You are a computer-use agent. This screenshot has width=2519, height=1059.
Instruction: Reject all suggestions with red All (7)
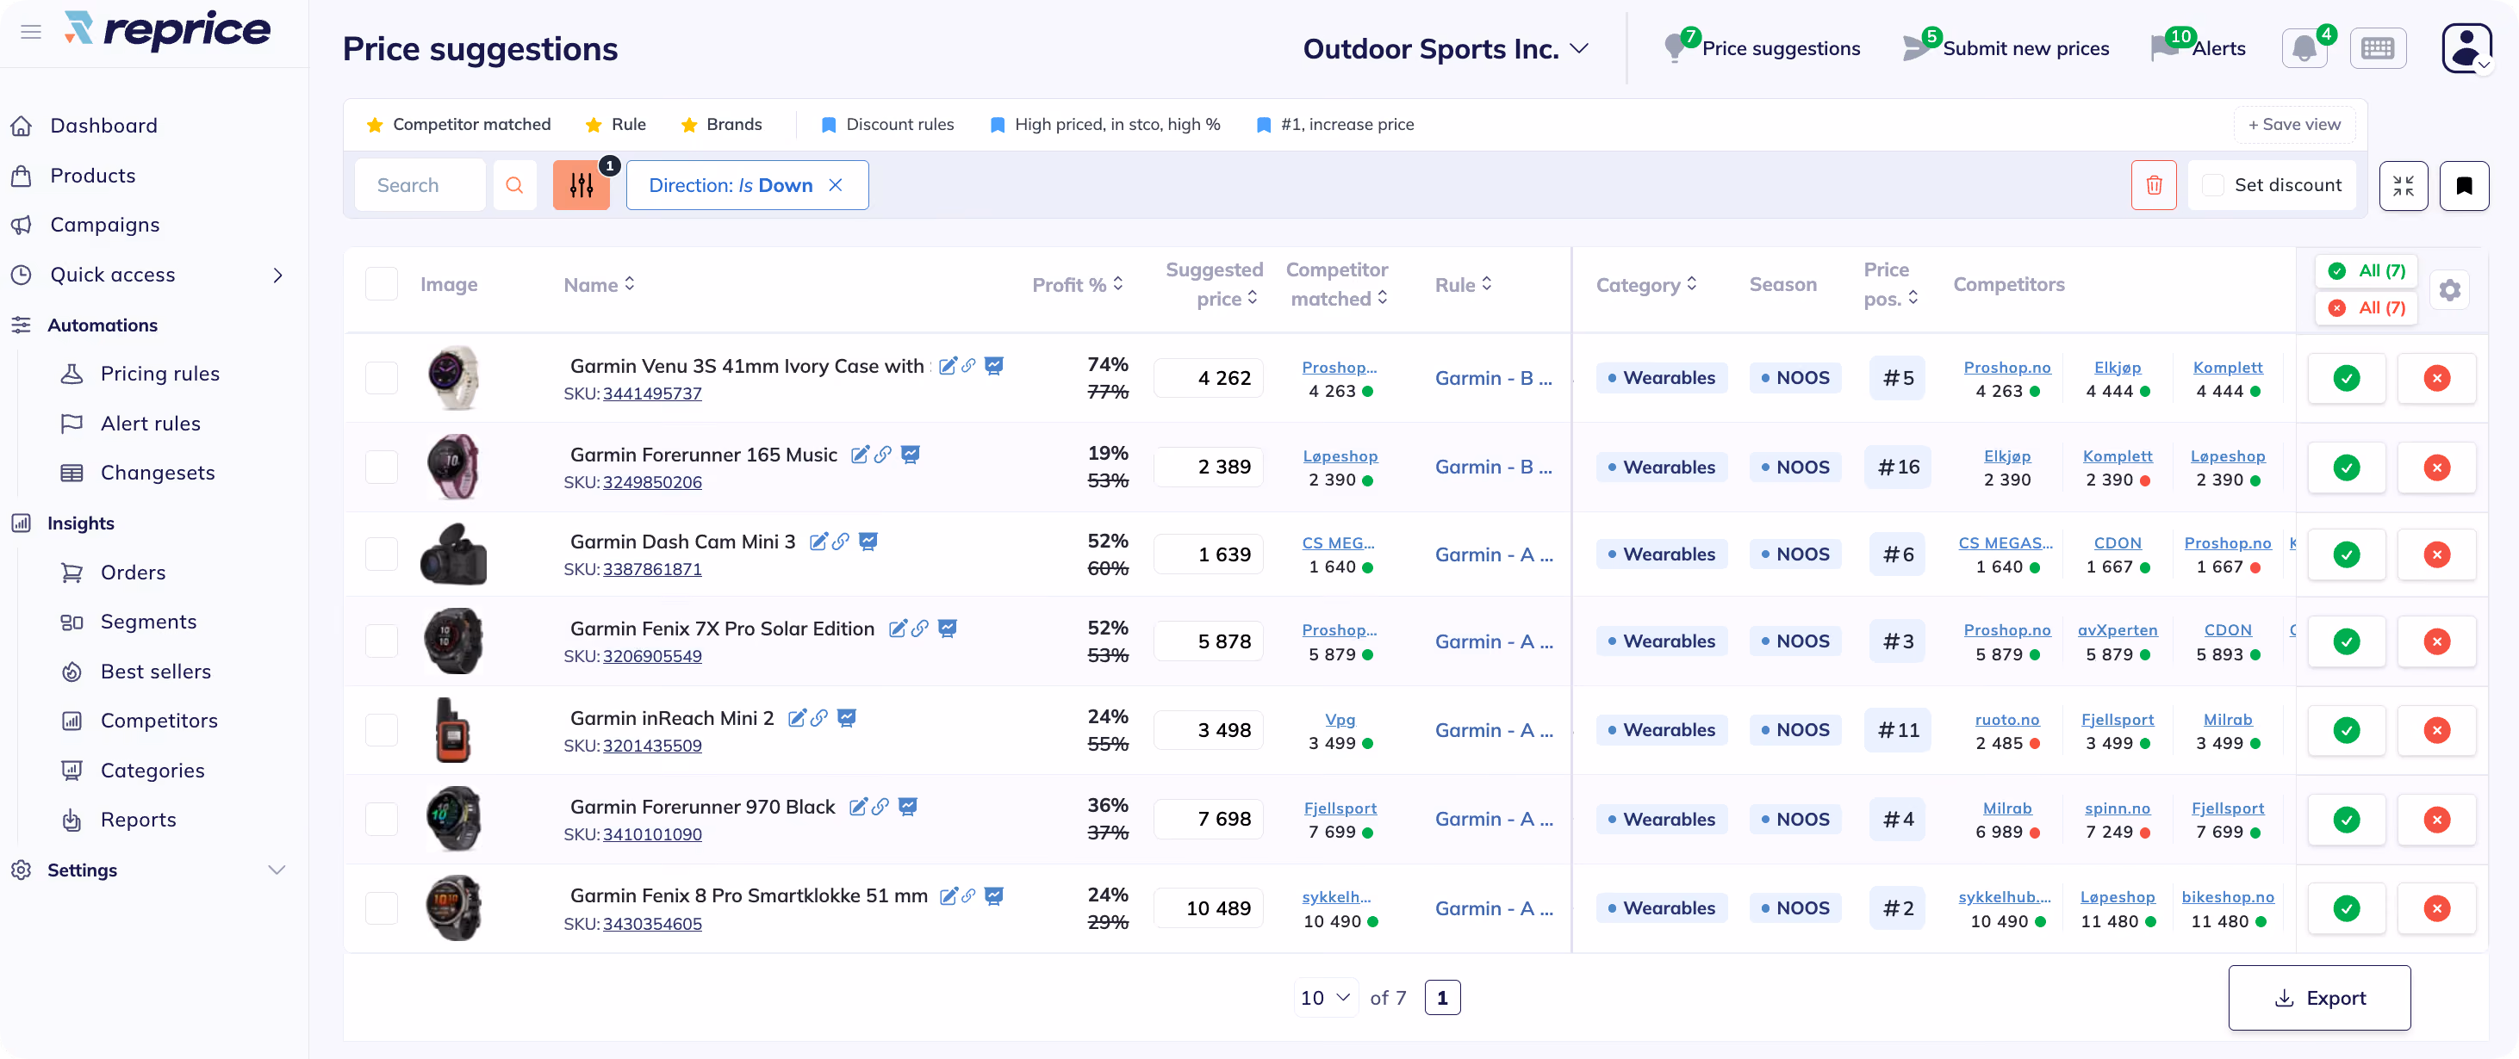point(2367,309)
